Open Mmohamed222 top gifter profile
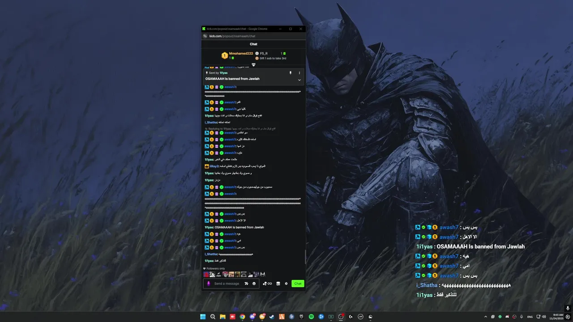This screenshot has width=573, height=322. 241,53
